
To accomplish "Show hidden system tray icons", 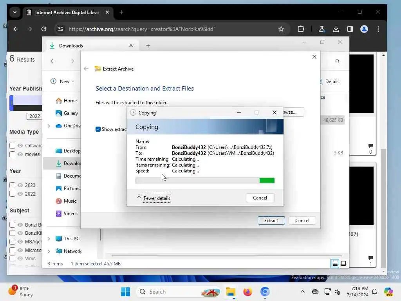I will click(x=303, y=292).
